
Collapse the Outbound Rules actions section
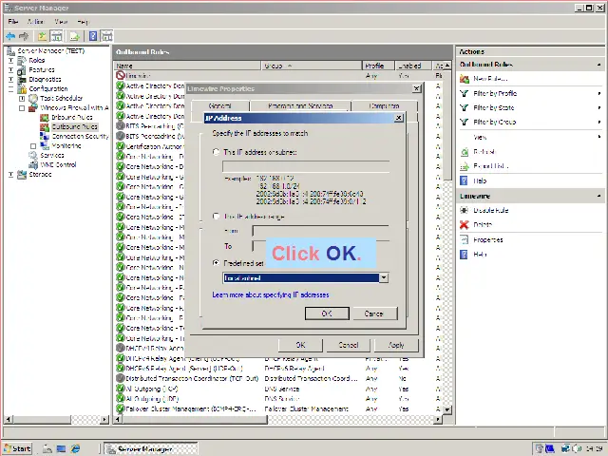[x=599, y=65]
